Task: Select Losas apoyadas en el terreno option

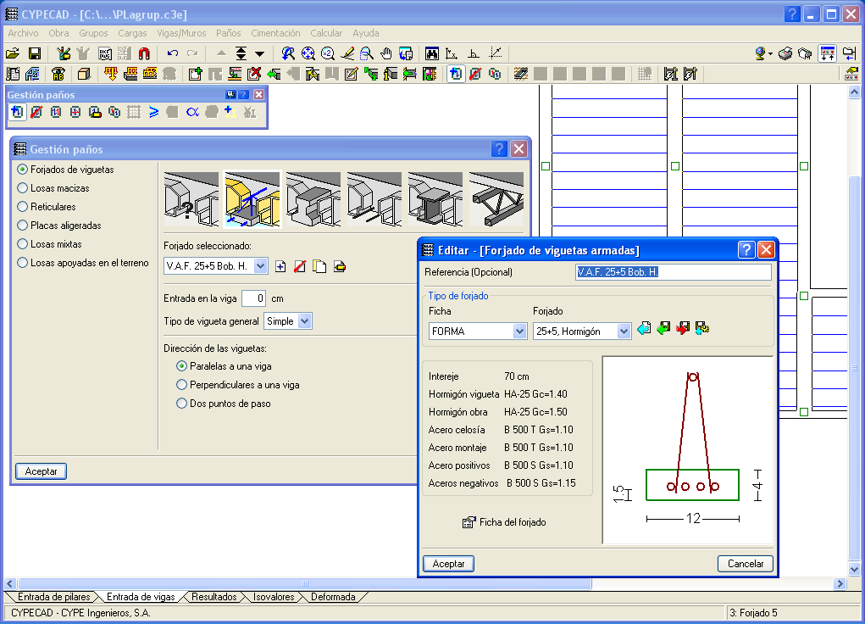Action: 83,263
